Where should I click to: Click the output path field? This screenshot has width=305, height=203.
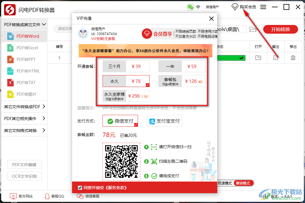(x=232, y=29)
